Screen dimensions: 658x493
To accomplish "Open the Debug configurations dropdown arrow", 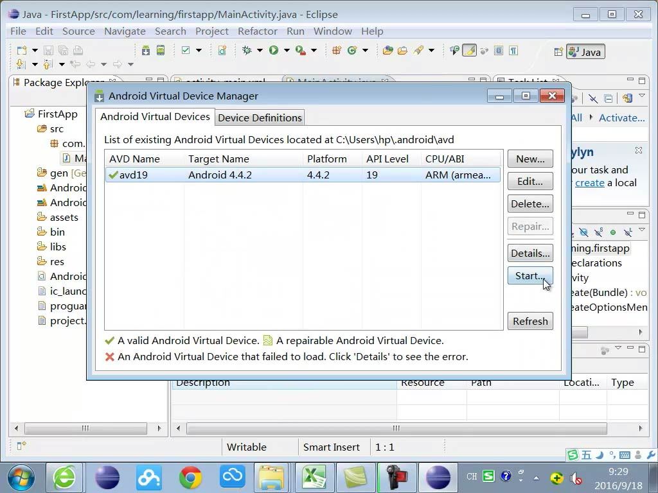I will (260, 50).
